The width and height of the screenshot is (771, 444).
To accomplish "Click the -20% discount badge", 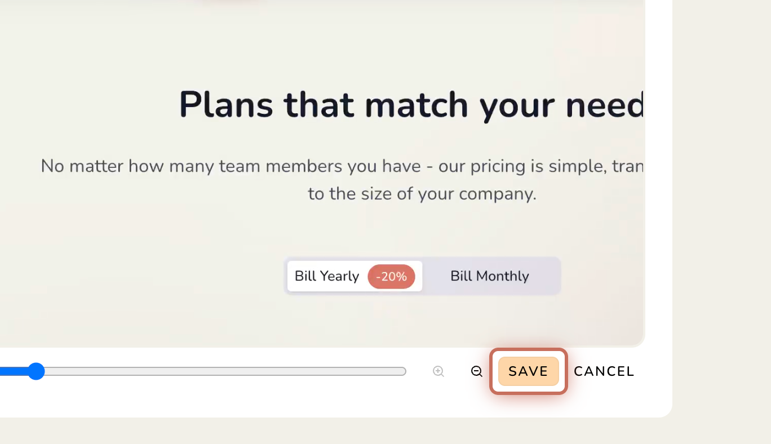I will [x=391, y=277].
